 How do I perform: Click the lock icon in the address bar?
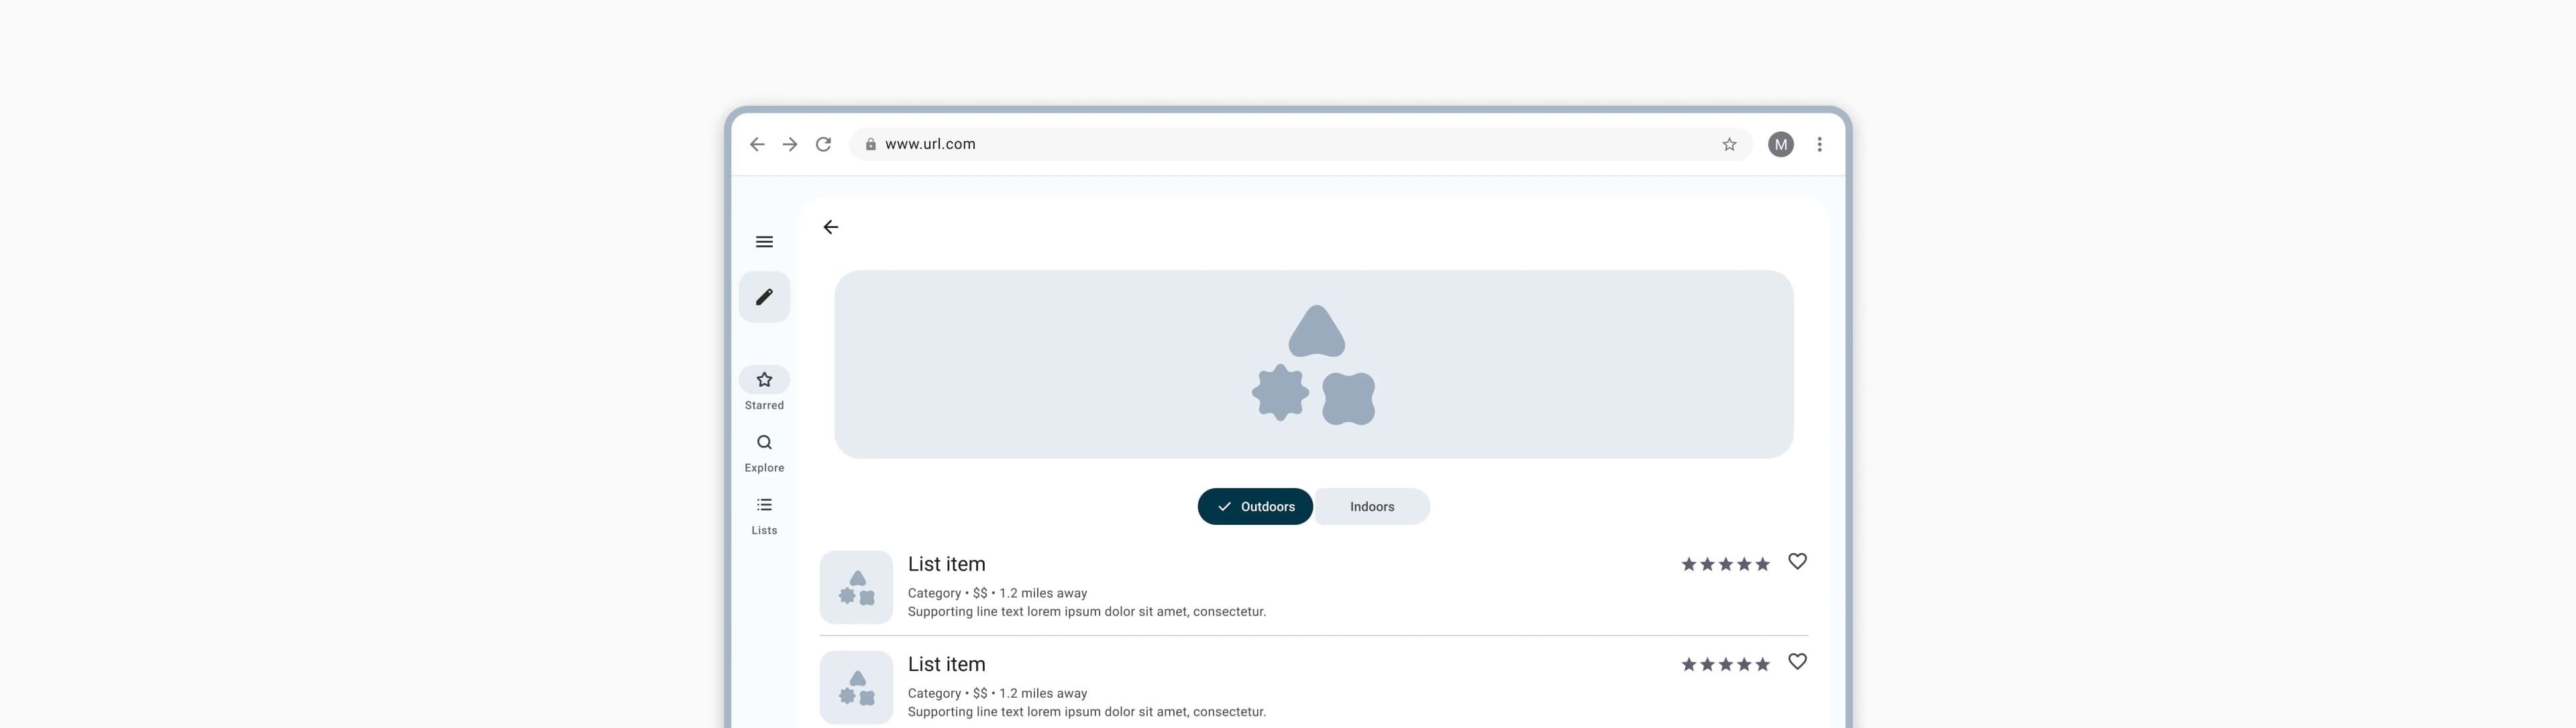click(x=871, y=145)
